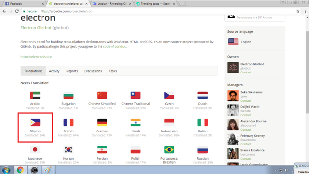Viewport: 309px width, 174px height.
Task: Switch to the Translations tab
Action: 33,71
